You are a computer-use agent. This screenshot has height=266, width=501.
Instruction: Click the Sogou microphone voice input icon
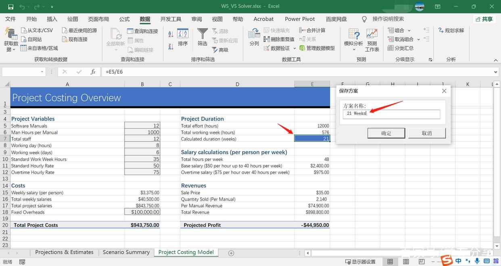(x=477, y=262)
